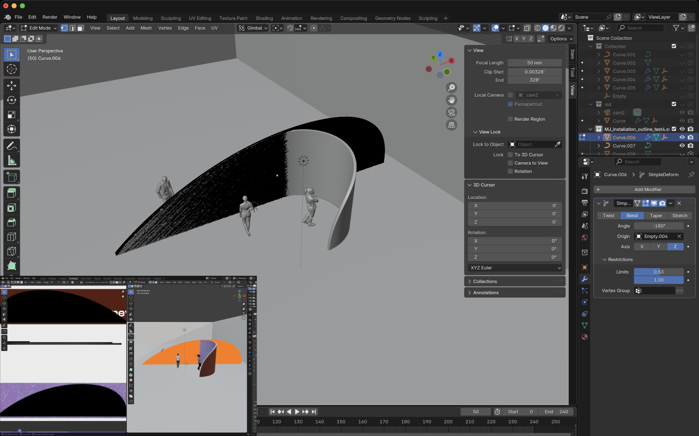Expand the Collections panel
Image resolution: width=699 pixels, height=436 pixels.
[x=485, y=282]
